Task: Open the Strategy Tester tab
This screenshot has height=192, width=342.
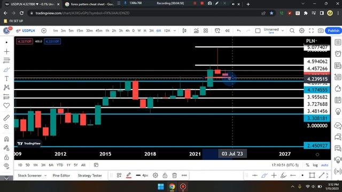Action: pyautogui.click(x=90, y=175)
